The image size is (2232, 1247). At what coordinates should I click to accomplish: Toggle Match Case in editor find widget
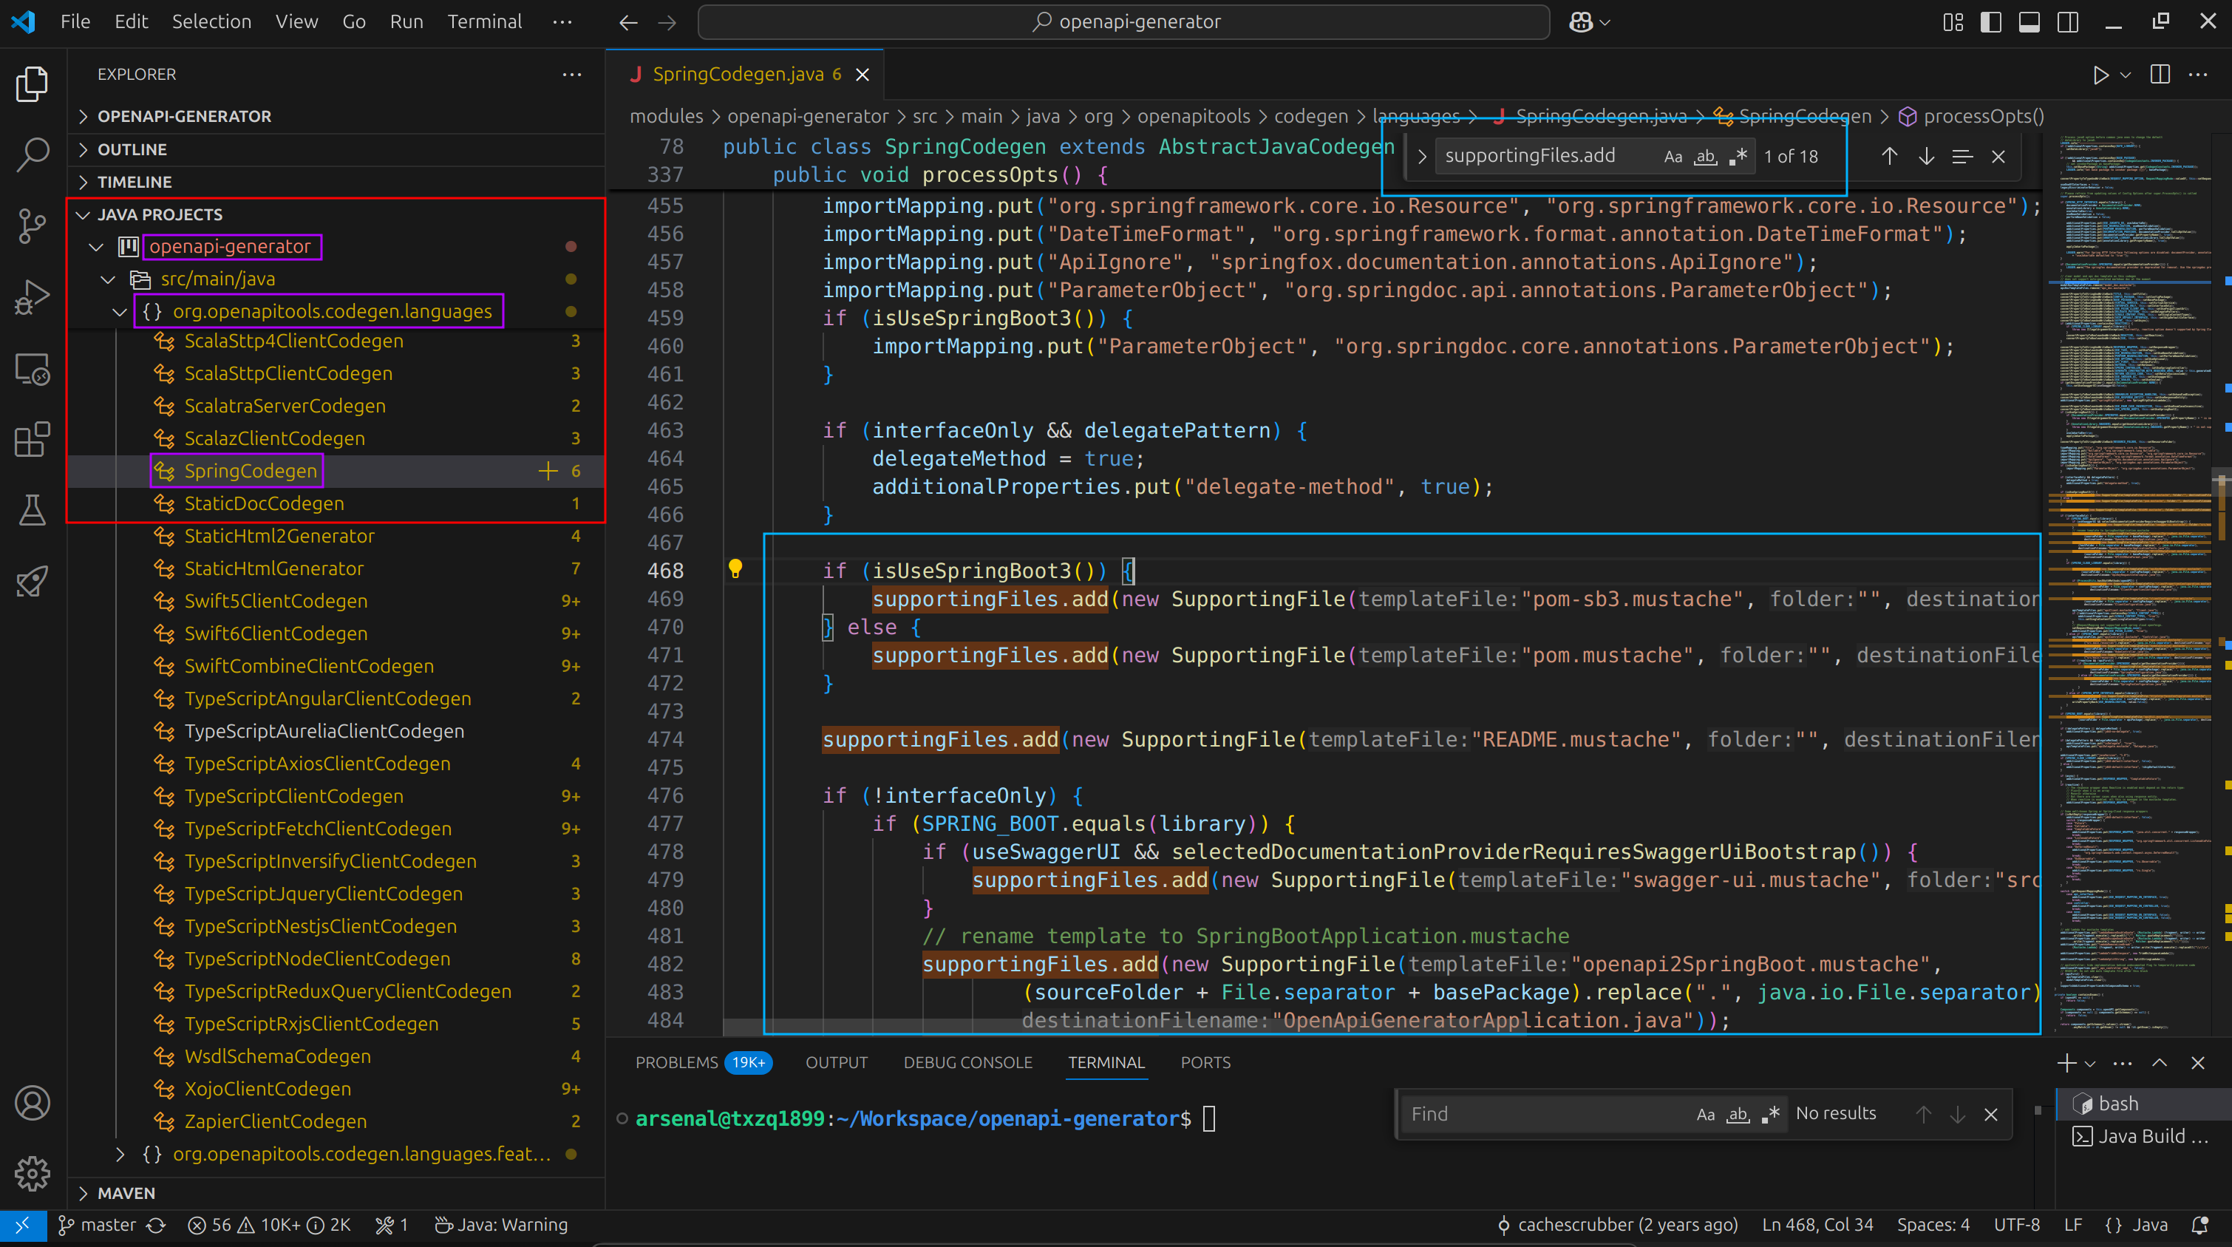coord(1673,157)
